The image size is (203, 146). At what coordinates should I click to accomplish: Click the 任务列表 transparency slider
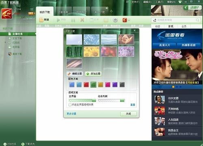(x=111, y=101)
